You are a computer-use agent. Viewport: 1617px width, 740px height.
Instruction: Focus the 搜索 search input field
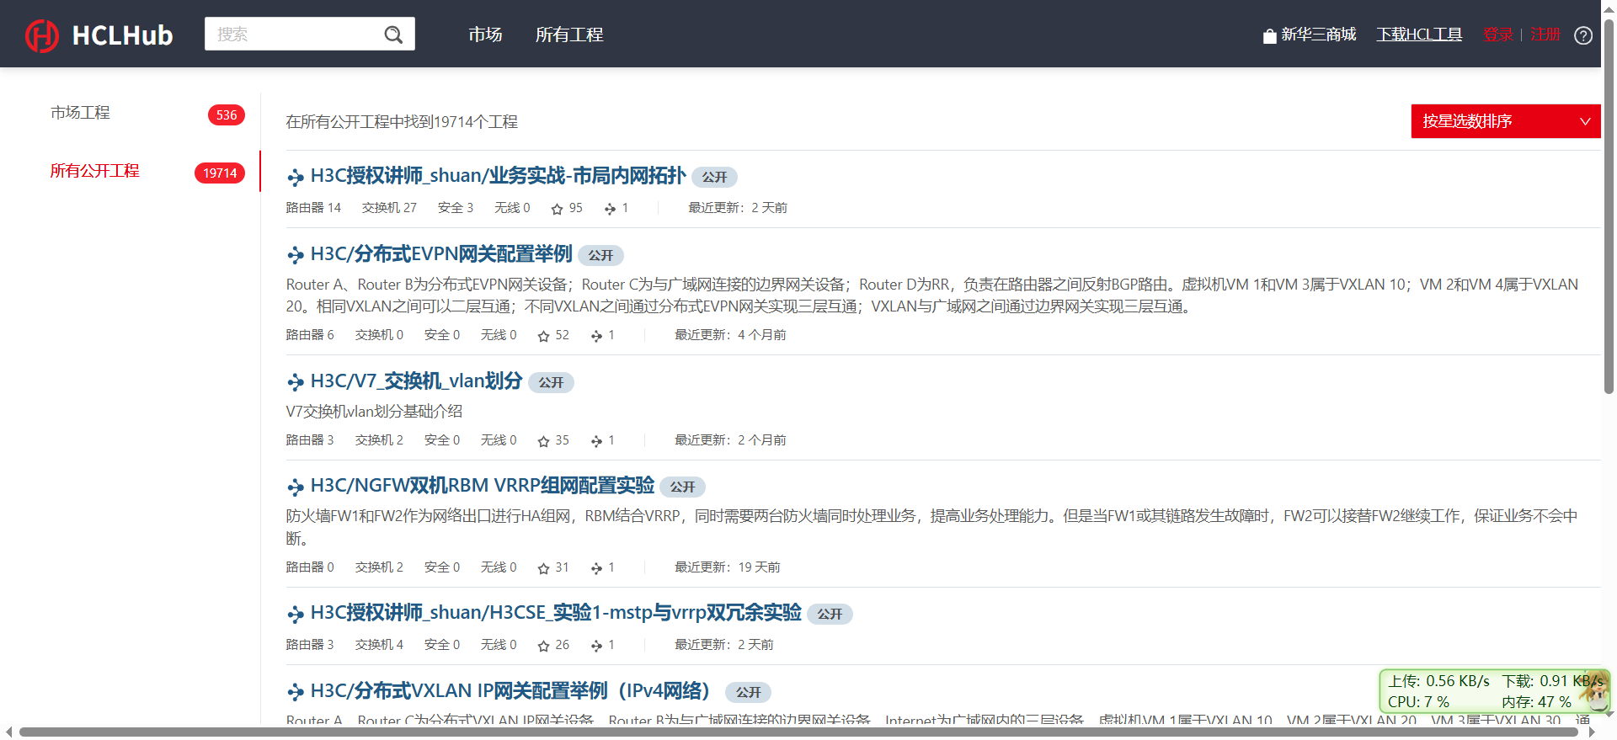point(295,35)
